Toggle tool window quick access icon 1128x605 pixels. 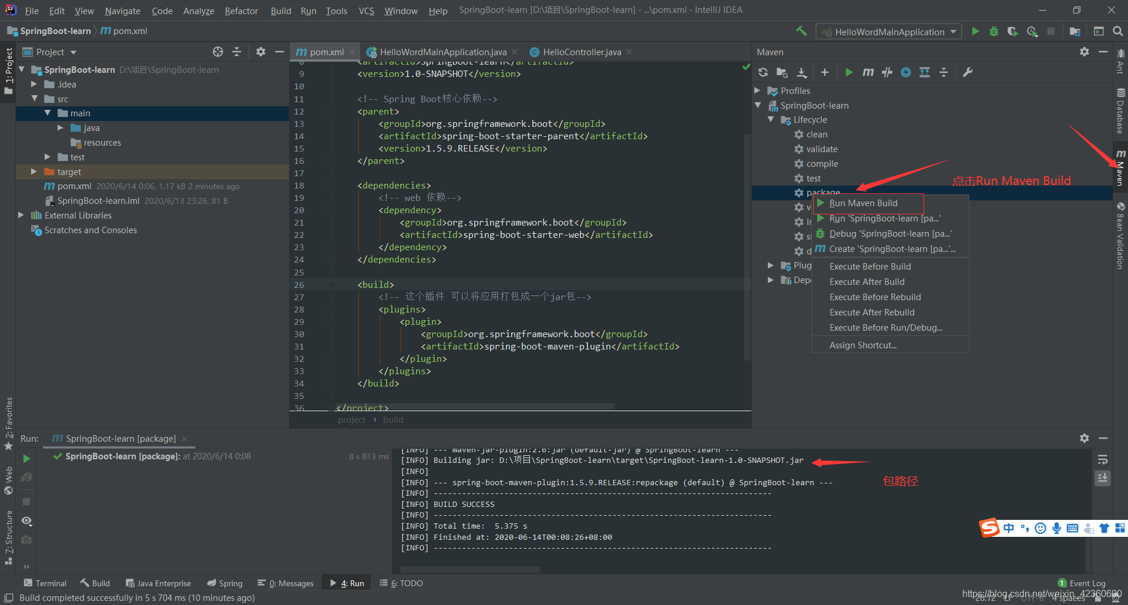tap(9, 597)
